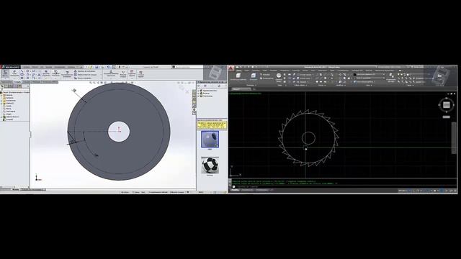Click the Smooth Object mesh tool in AutoCAD
Image resolution: width=461 pixels, height=259 pixels.
pyautogui.click(x=279, y=77)
